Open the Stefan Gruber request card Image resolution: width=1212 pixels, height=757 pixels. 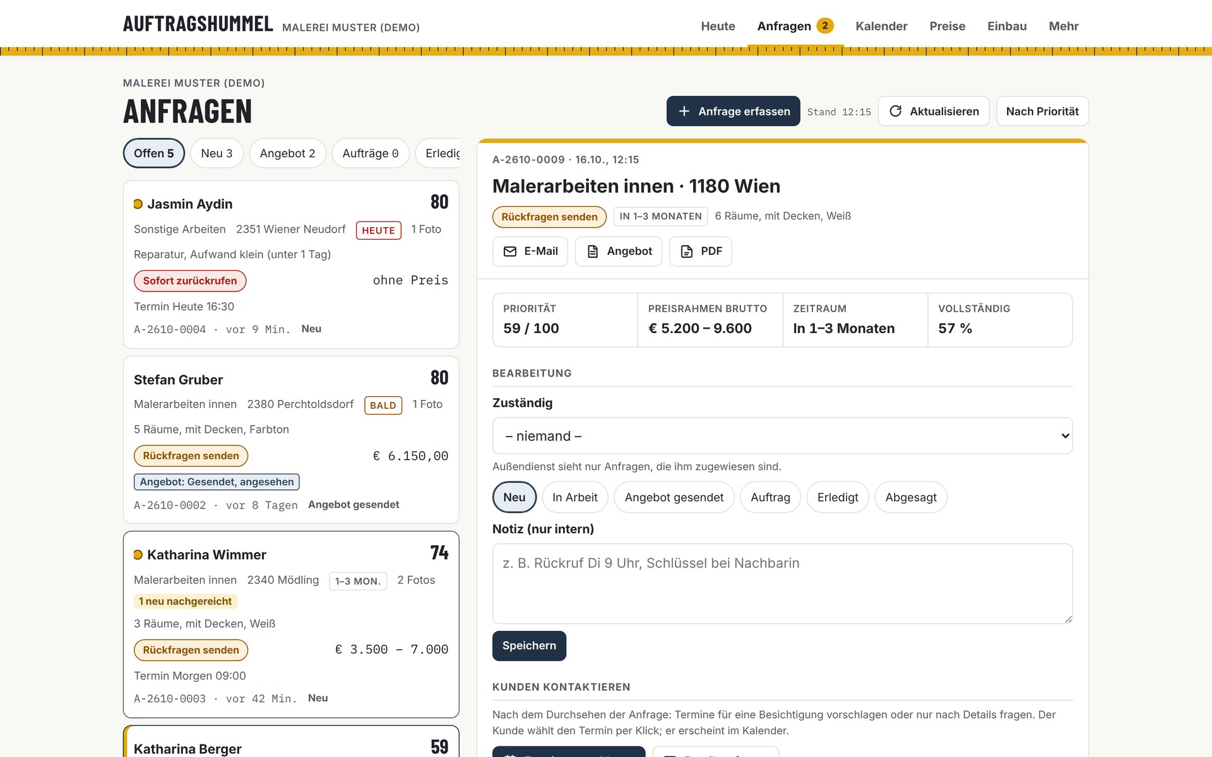[x=291, y=440]
